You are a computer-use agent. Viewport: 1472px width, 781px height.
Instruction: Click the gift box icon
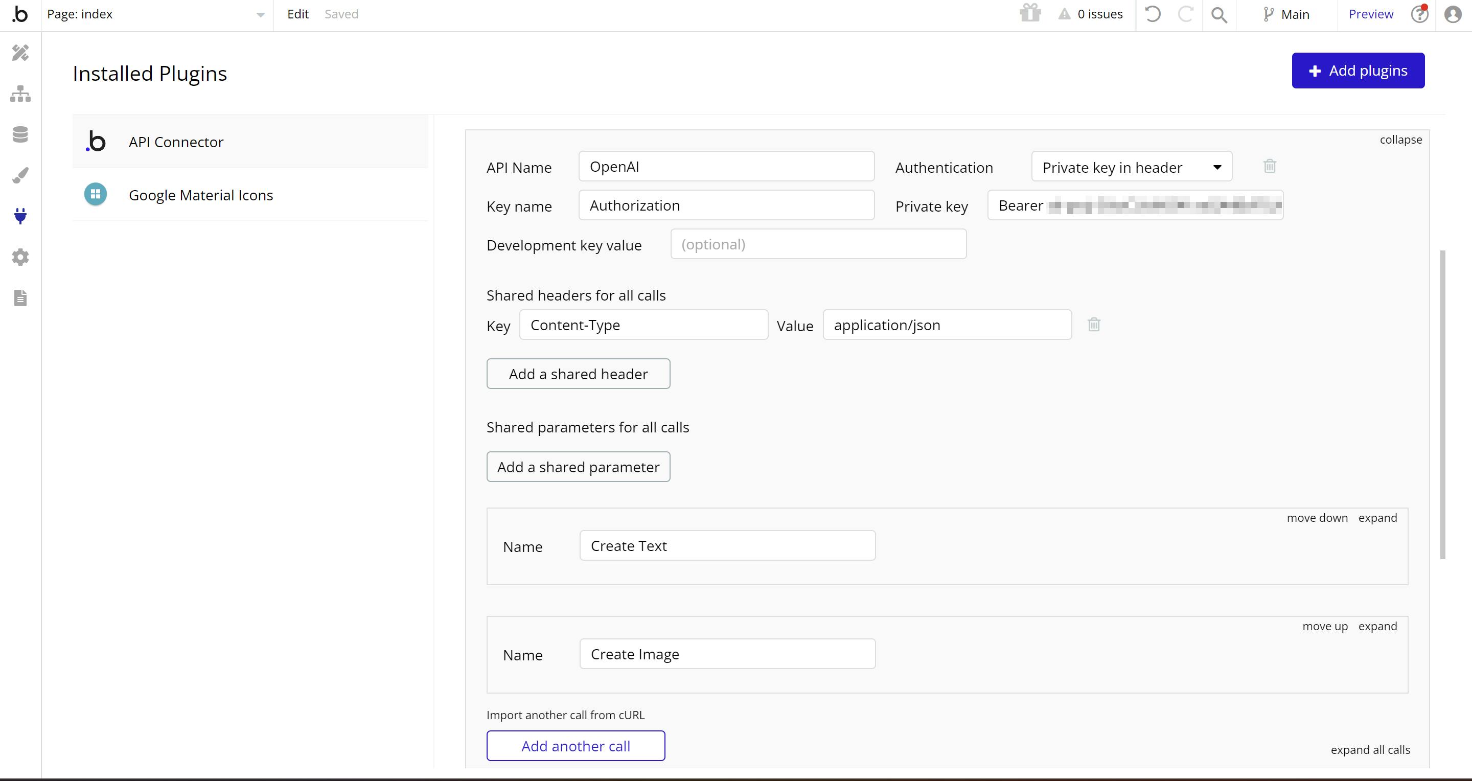(x=1030, y=13)
